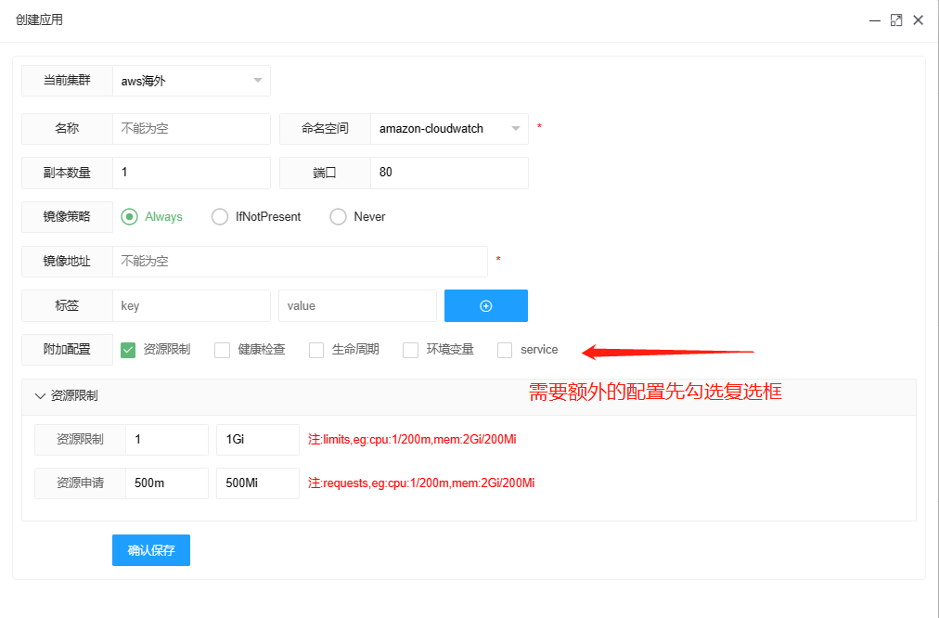The image size is (939, 618).
Task: Open the 命名空间 dropdown showing amazon-cloudwatch
Action: 449,129
